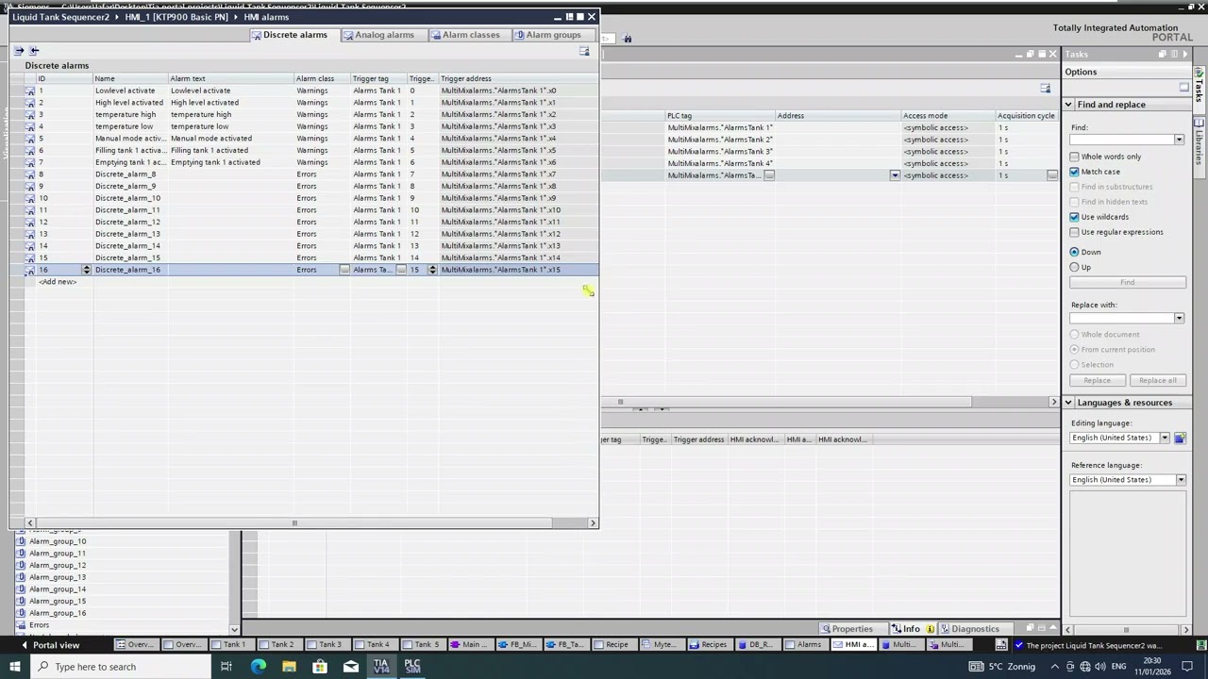Click Add new alarm row
Image resolution: width=1208 pixels, height=679 pixels.
57,282
